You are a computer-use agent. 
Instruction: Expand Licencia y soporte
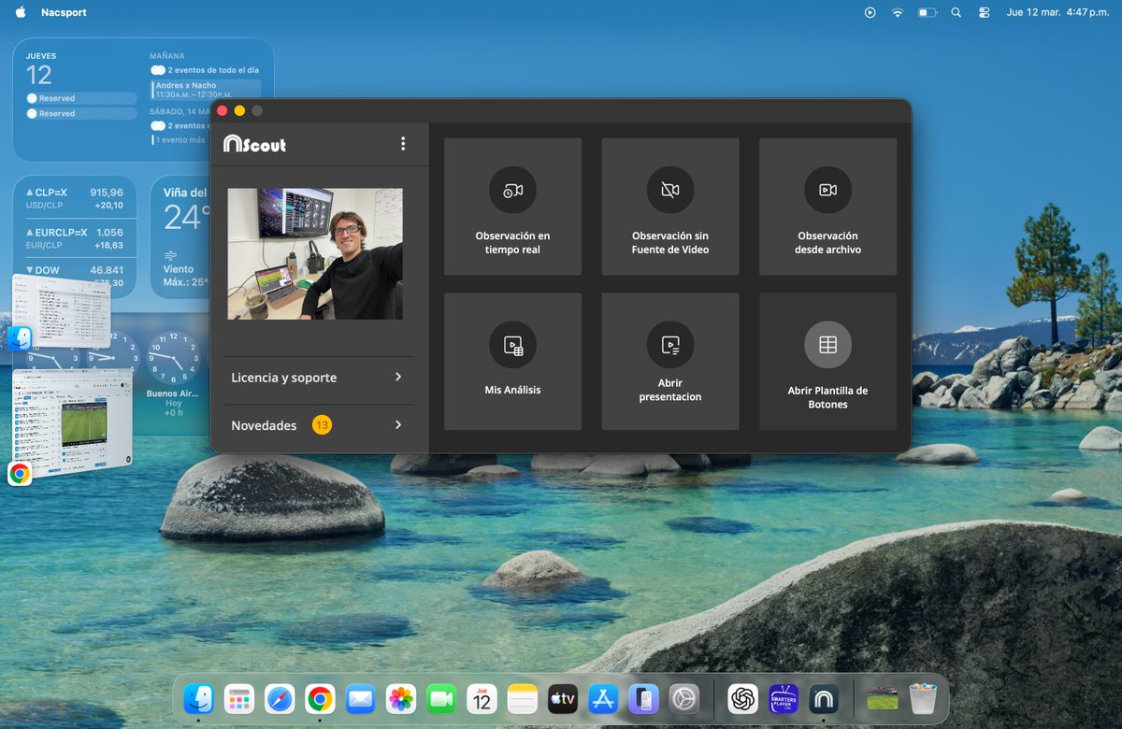click(x=320, y=378)
